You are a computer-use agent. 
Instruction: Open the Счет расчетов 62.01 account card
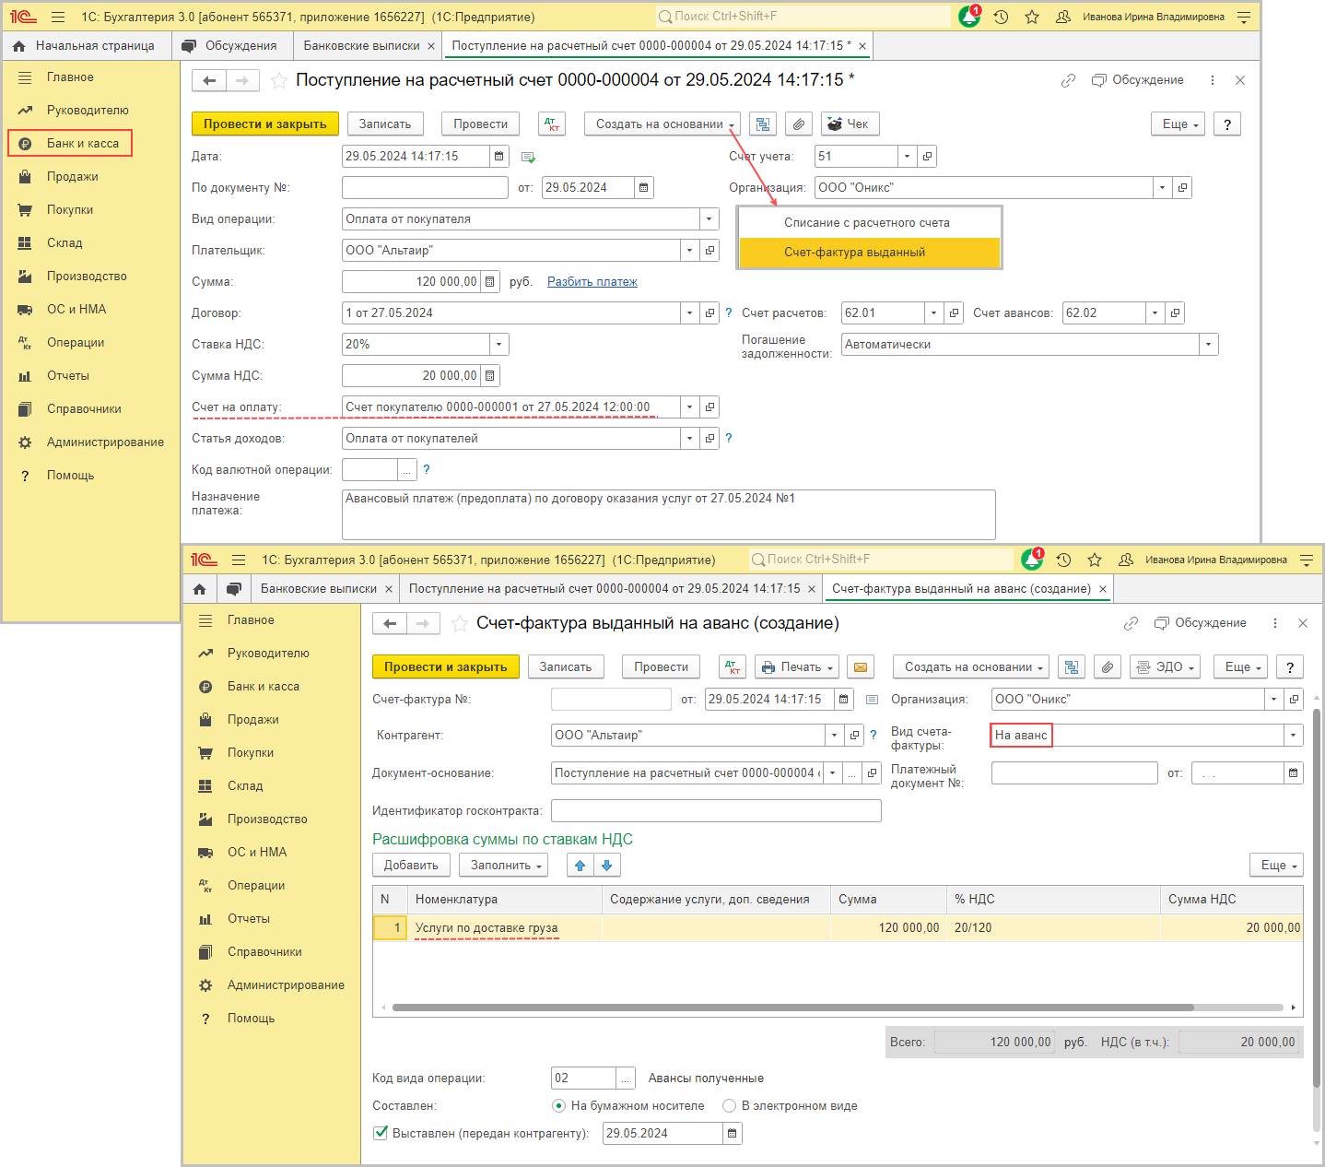click(x=954, y=313)
